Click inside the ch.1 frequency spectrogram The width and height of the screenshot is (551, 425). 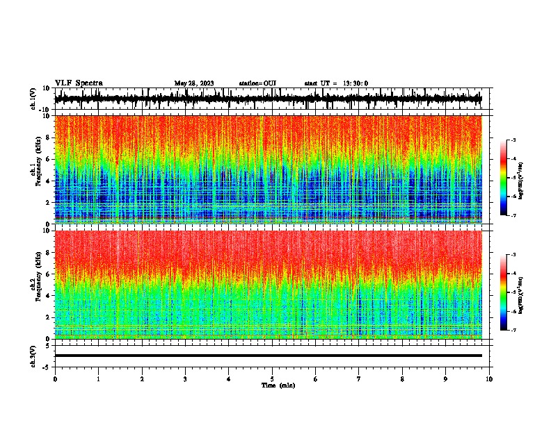click(x=269, y=169)
